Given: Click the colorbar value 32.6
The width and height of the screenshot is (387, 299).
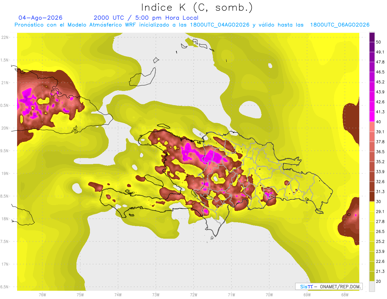Looking at the screenshot, I should [380, 182].
